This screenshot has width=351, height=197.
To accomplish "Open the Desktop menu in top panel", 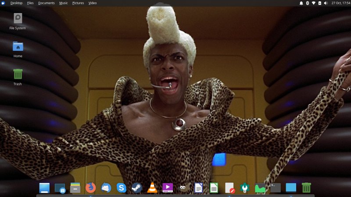I will tap(16, 3).
